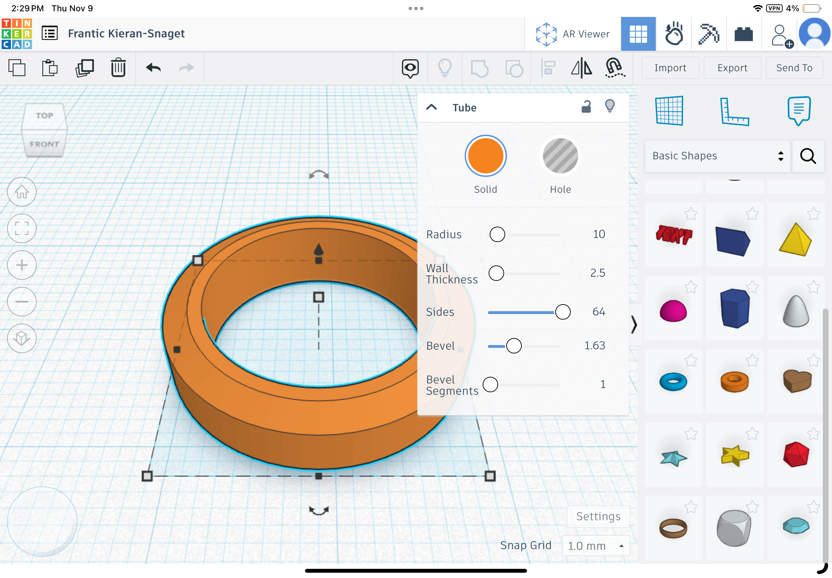Delete selection with trash icon
832x578 pixels.
click(x=118, y=68)
